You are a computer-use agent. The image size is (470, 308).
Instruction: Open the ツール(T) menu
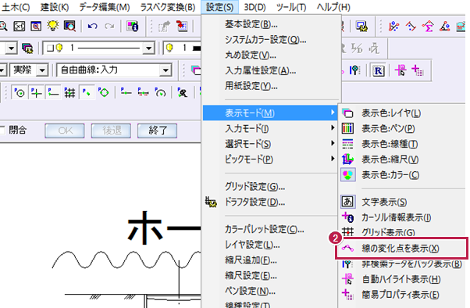pyautogui.click(x=291, y=7)
